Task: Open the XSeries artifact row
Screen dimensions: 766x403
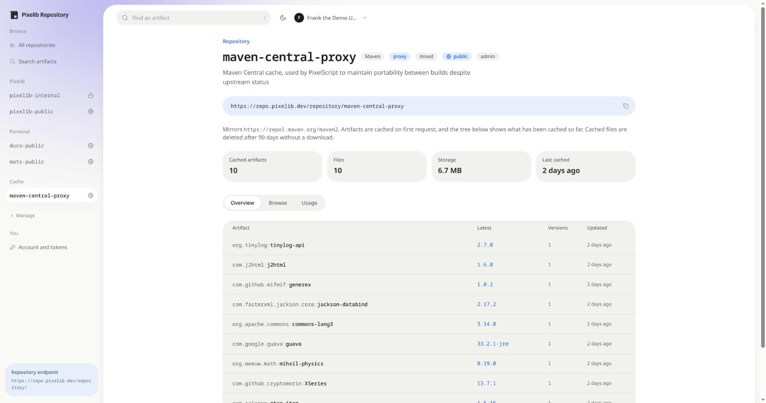Action: click(429, 383)
